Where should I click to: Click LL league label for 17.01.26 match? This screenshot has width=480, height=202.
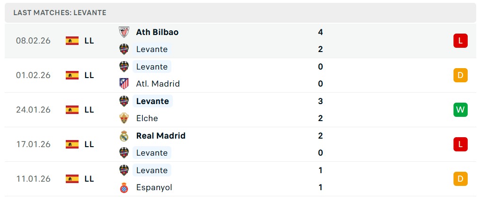coord(89,144)
